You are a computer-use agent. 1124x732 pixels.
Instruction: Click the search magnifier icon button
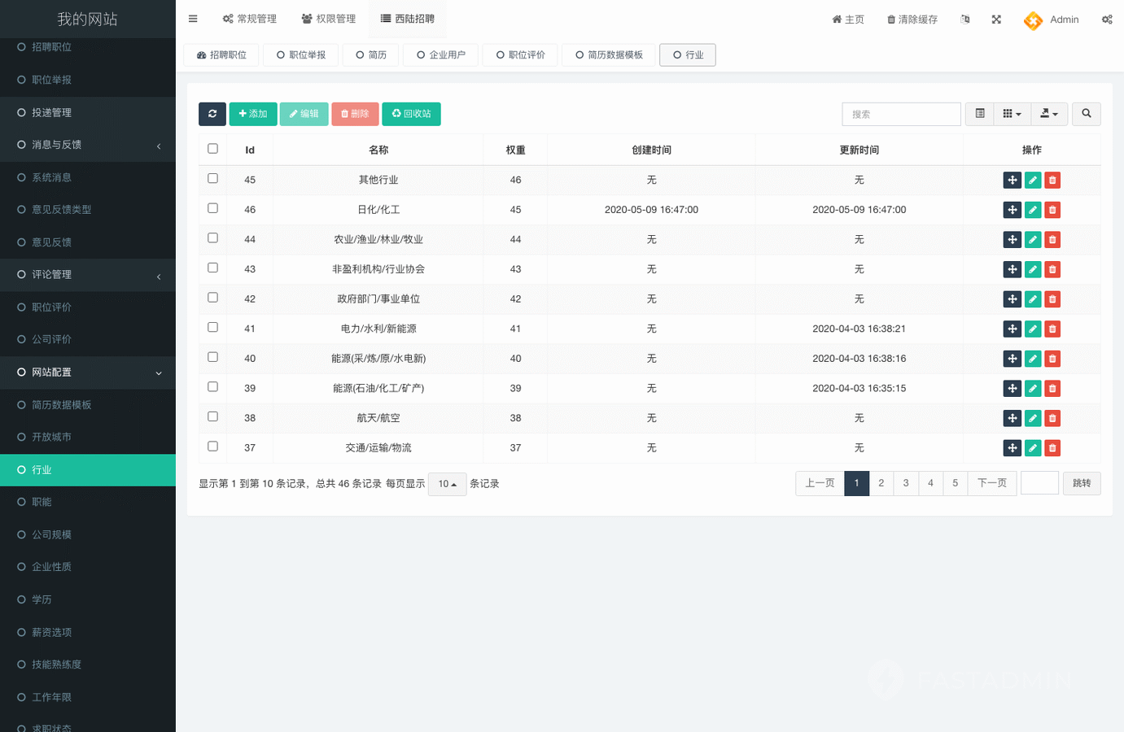pyautogui.click(x=1086, y=114)
